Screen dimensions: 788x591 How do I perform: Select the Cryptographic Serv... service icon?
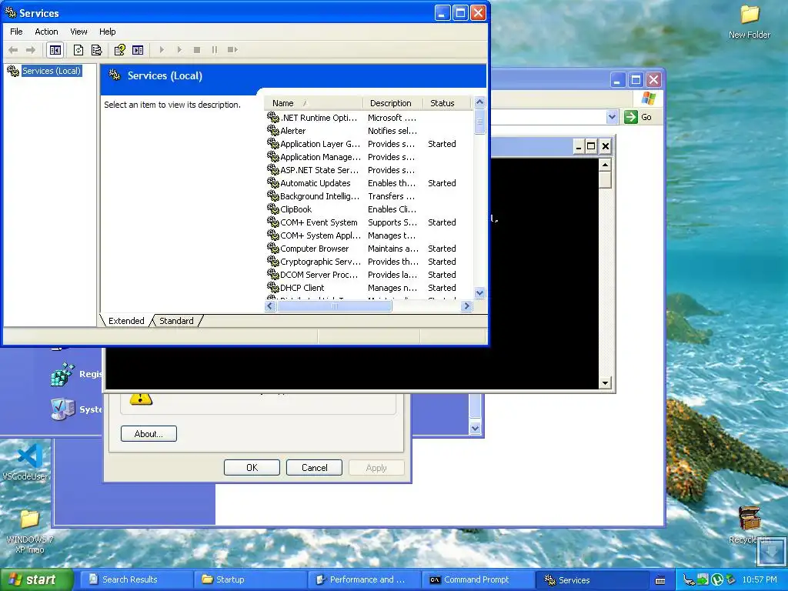(x=273, y=261)
